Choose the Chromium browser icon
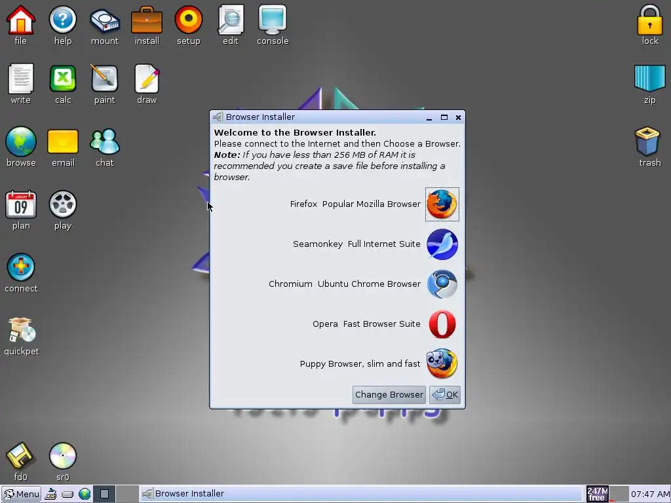Screen dimensions: 671x503 tap(442, 284)
